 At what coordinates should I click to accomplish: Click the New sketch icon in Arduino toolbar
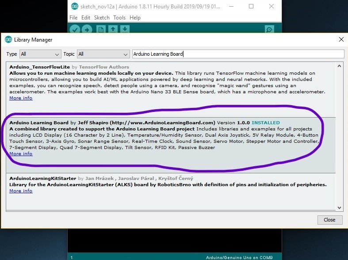(101, 29)
